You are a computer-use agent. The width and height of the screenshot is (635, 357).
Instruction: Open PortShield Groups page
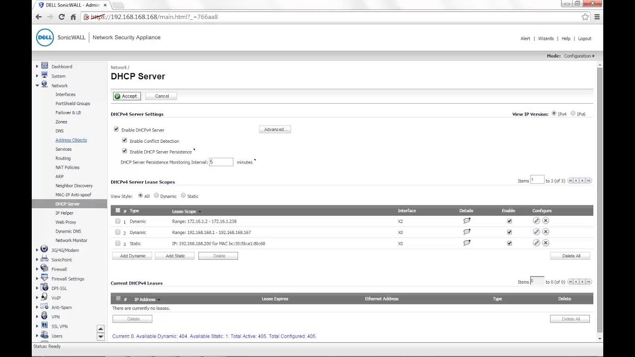pyautogui.click(x=73, y=103)
